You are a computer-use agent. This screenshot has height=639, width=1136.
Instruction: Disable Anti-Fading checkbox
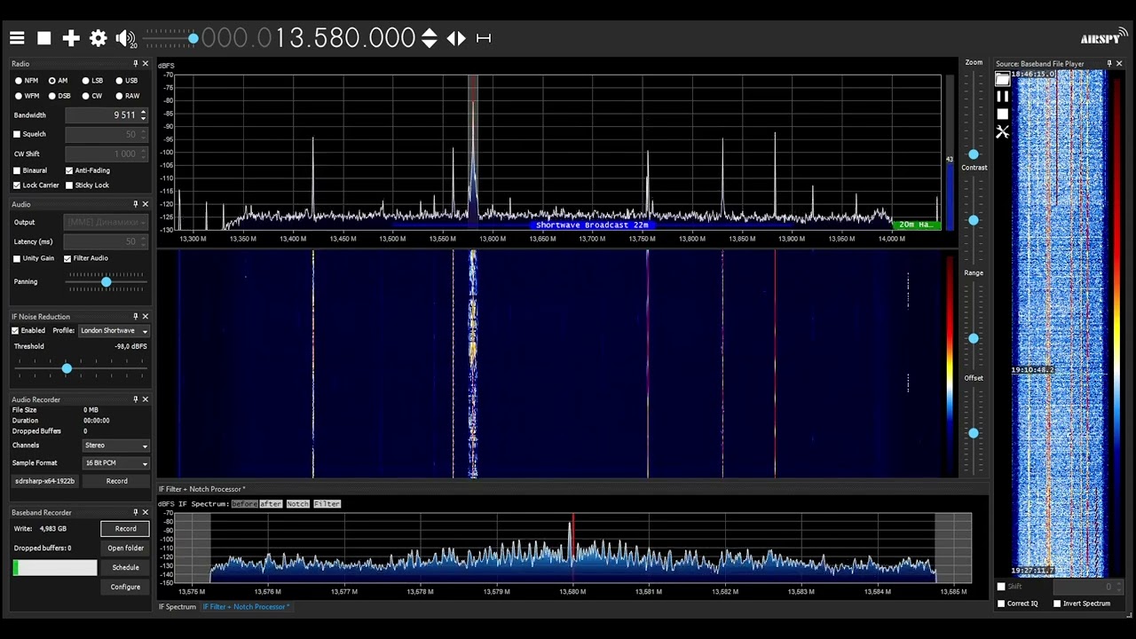(69, 170)
